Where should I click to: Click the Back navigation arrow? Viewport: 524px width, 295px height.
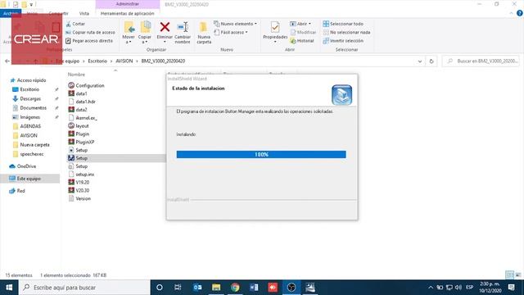(x=7, y=61)
